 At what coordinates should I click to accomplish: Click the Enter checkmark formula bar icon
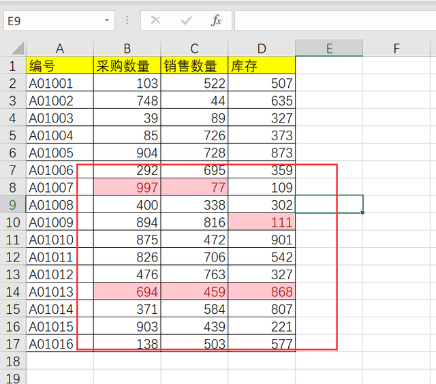click(x=186, y=20)
